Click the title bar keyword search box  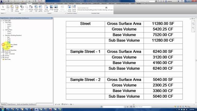[146, 1]
